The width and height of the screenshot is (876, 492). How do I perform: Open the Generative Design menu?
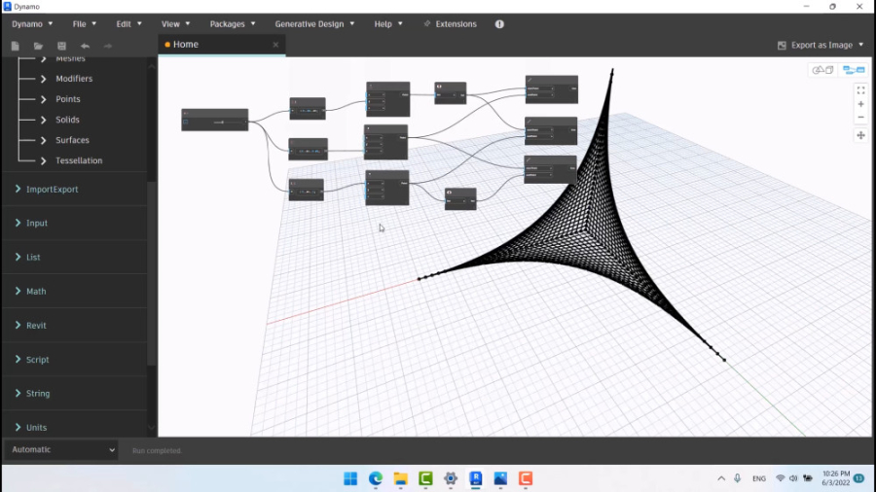[314, 24]
